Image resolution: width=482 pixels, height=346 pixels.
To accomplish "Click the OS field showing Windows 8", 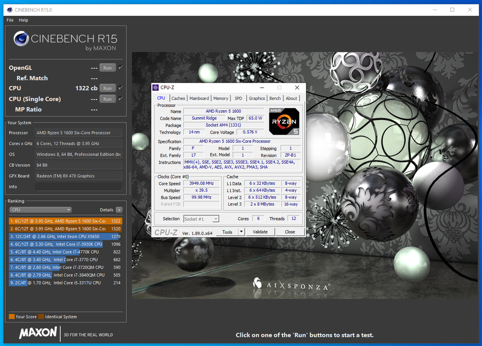I will 78,154.
